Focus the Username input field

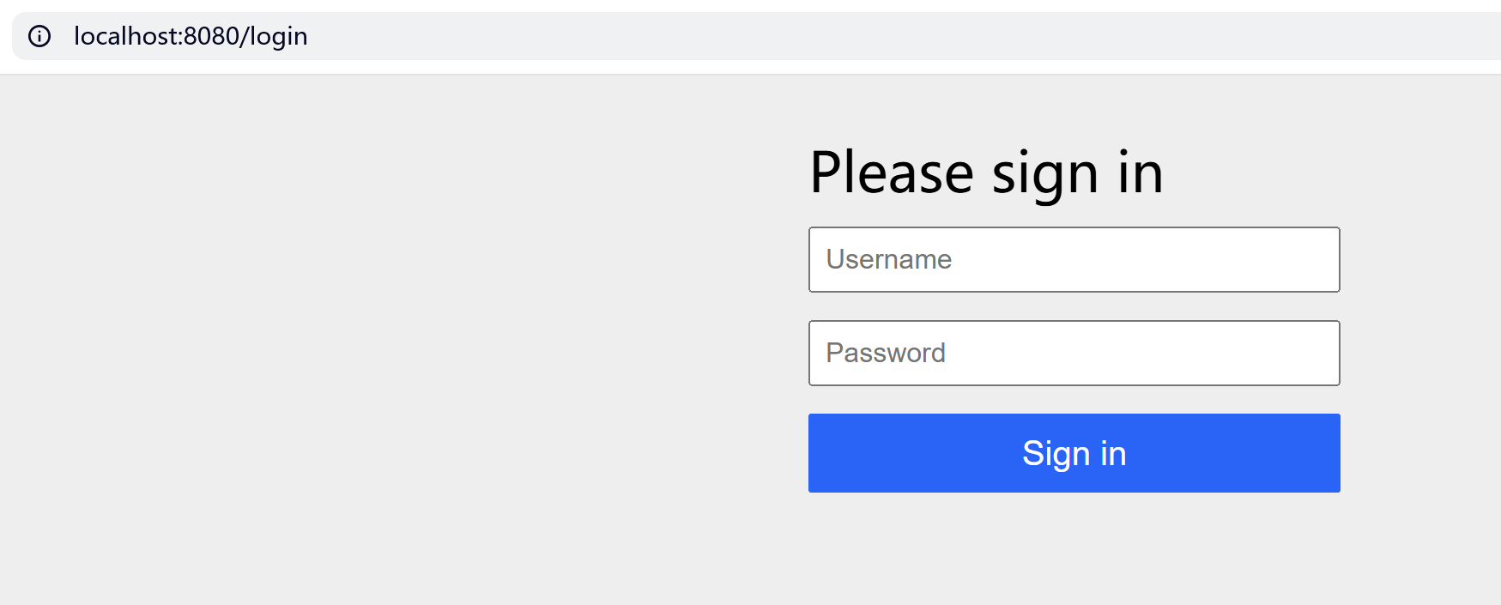coord(1073,259)
